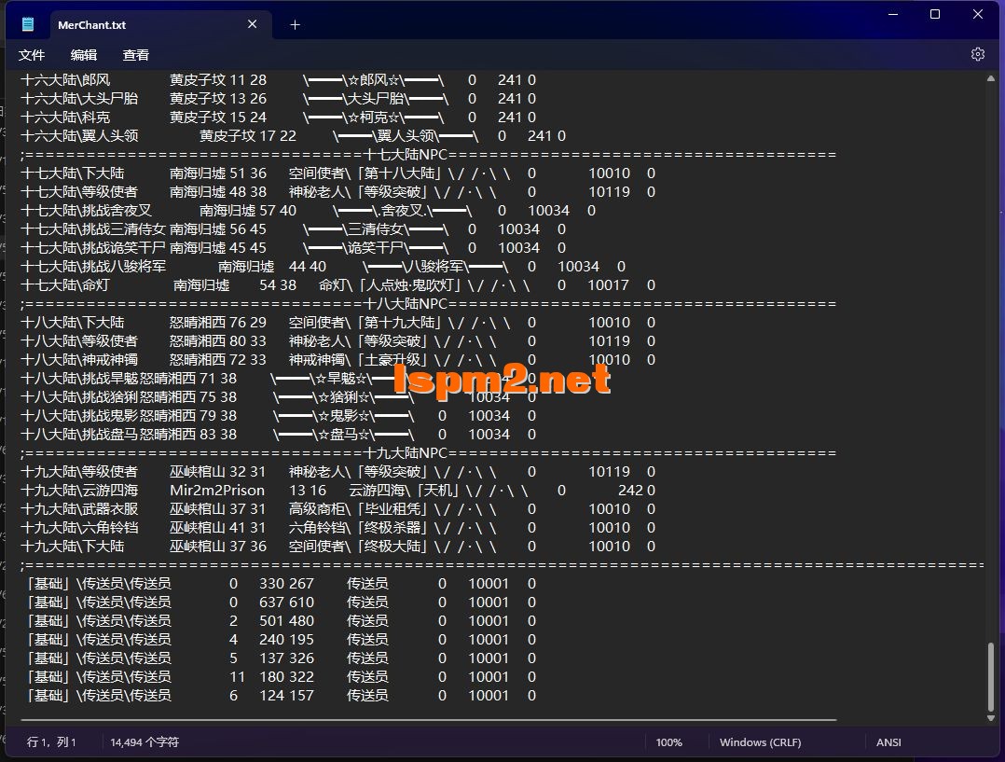1005x762 pixels.
Task: Open the 文件 menu
Action: (x=32, y=55)
